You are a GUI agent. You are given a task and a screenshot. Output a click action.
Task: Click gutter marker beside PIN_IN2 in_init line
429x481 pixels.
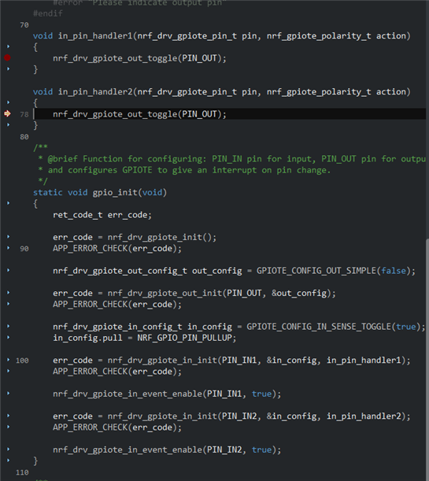pos(9,416)
